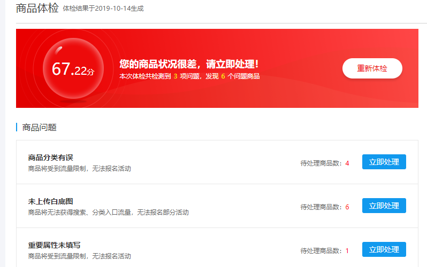
Task: Click the description under 重要属性未填写
Action: tap(79, 256)
